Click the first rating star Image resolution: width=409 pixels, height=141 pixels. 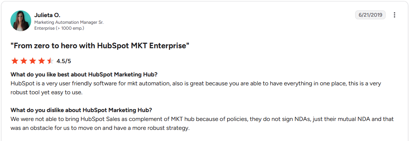point(15,61)
